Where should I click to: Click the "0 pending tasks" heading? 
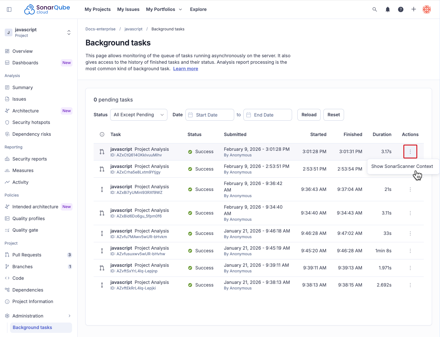pos(113,100)
